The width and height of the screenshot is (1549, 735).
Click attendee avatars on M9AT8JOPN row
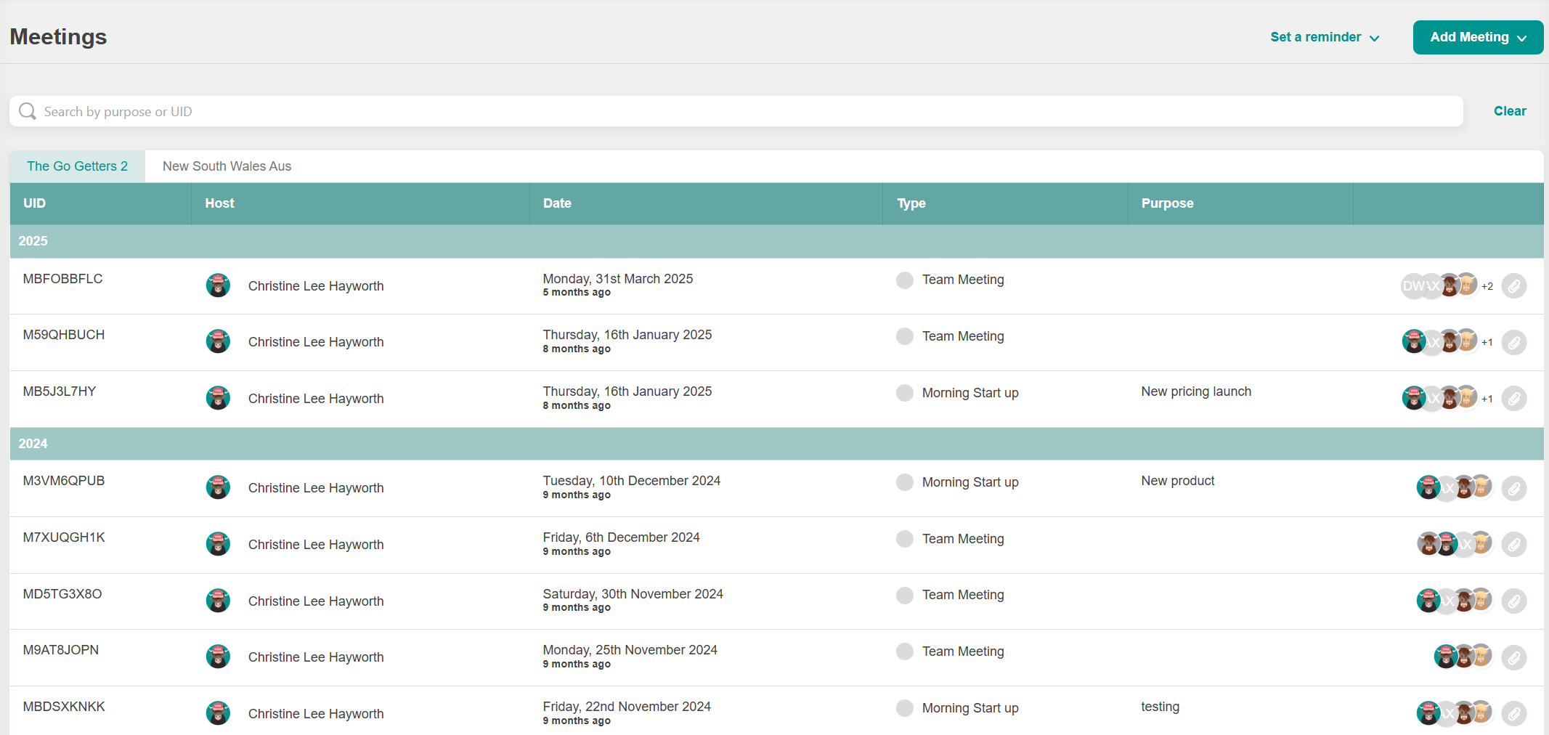(x=1463, y=657)
